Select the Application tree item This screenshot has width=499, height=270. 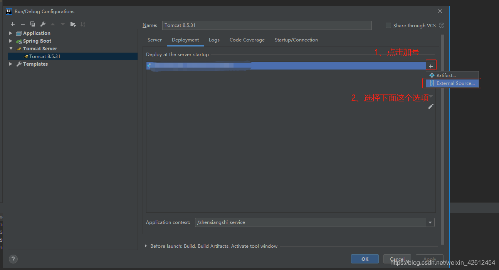click(x=37, y=33)
